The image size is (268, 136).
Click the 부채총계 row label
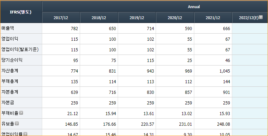(x=10, y=81)
